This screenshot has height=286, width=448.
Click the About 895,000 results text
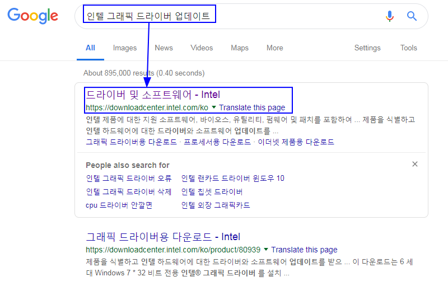point(144,73)
